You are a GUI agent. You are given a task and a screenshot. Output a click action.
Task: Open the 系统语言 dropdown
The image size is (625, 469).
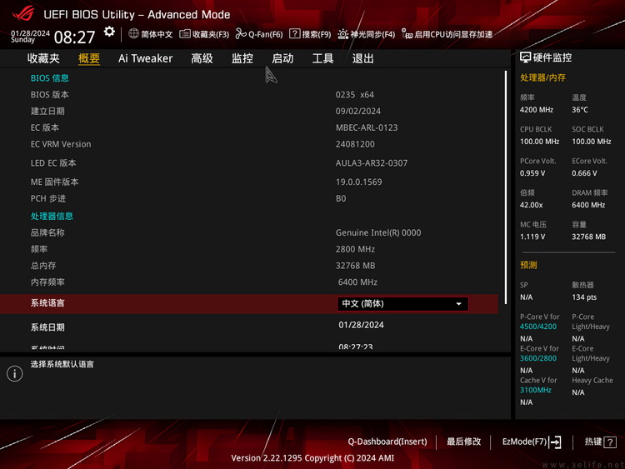(402, 303)
